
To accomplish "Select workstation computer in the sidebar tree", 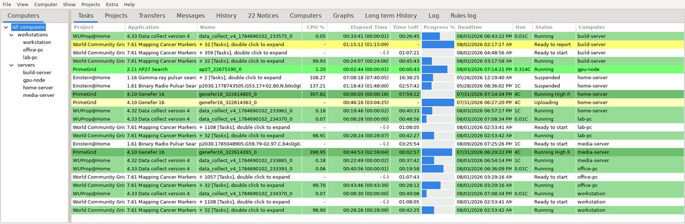I will pyautogui.click(x=37, y=43).
